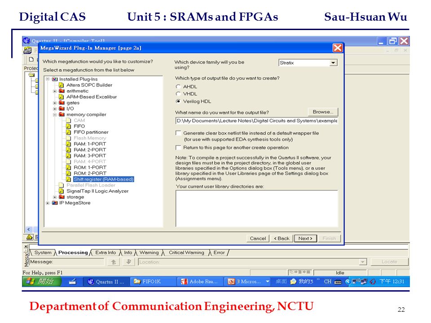This screenshot has width=431, height=323.
Task: Switch to the System messages tab
Action: tap(43, 253)
